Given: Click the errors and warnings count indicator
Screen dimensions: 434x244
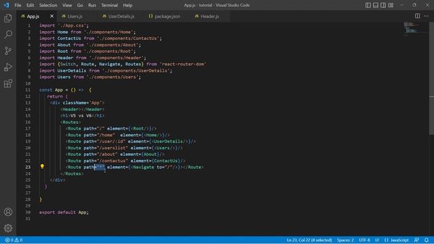Looking at the screenshot, I should click(x=14, y=240).
